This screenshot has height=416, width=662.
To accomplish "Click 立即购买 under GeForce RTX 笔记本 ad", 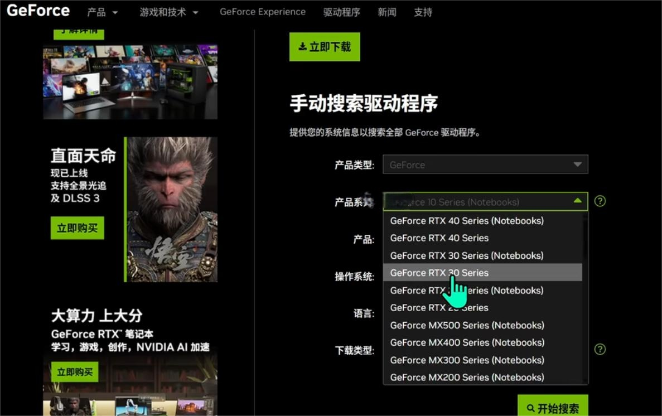I will pyautogui.click(x=74, y=372).
